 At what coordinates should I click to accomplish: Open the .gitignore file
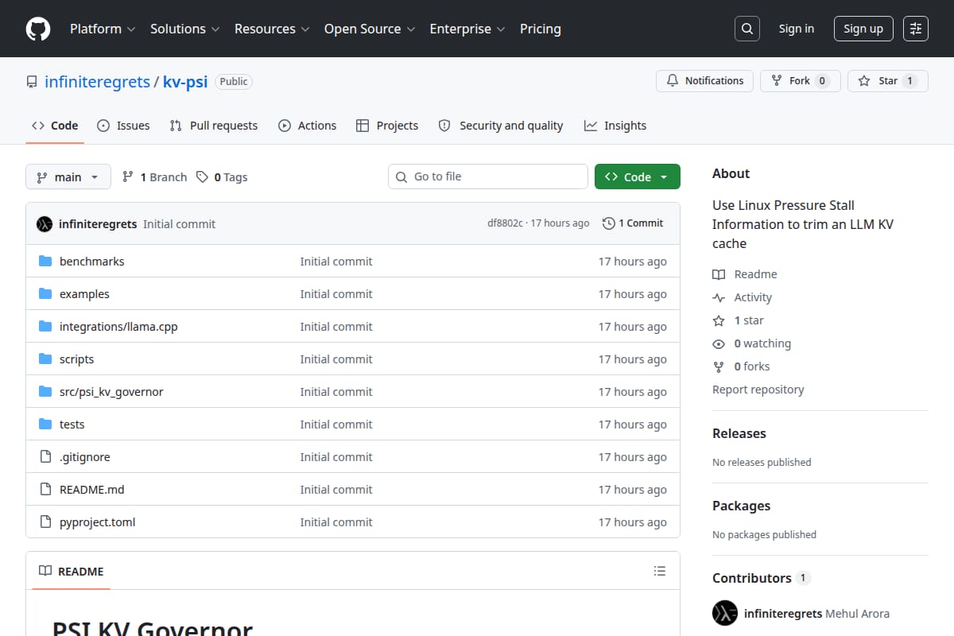click(85, 457)
